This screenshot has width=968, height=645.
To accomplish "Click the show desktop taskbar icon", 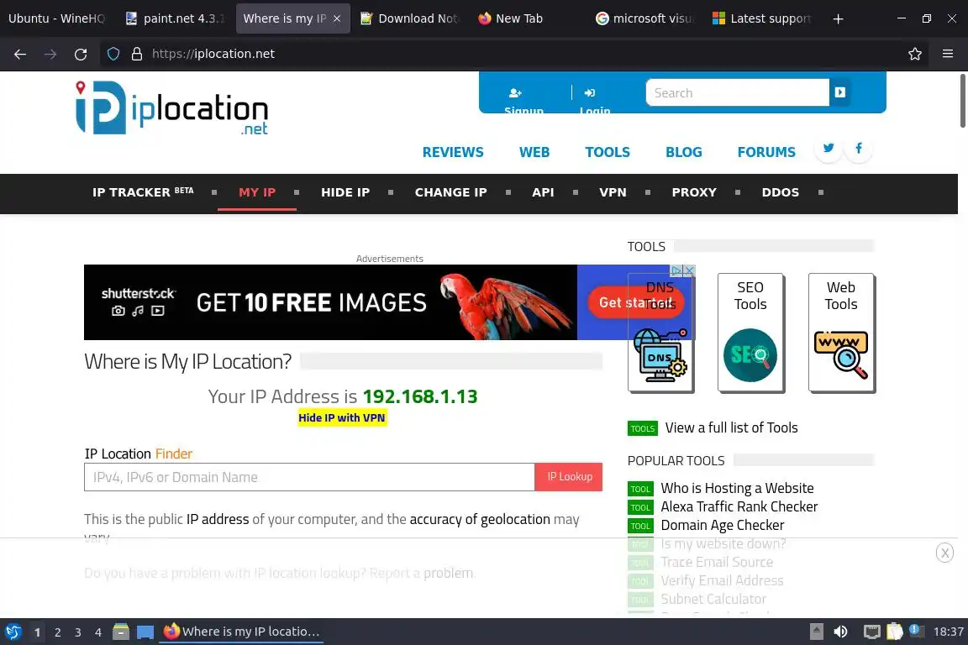I will (145, 632).
